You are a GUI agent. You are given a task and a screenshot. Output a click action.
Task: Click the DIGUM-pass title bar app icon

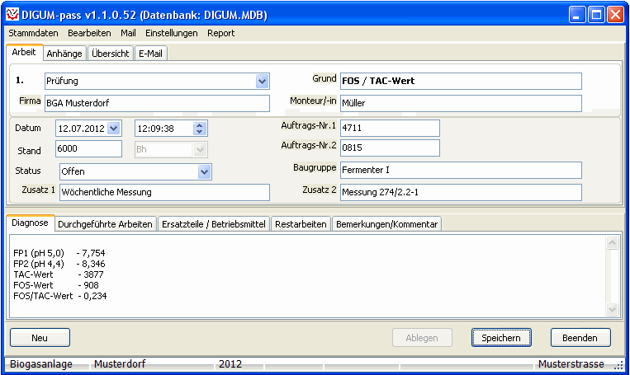coord(13,15)
